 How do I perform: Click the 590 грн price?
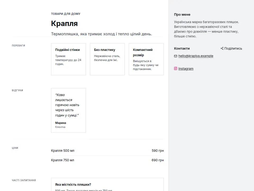tap(158, 151)
